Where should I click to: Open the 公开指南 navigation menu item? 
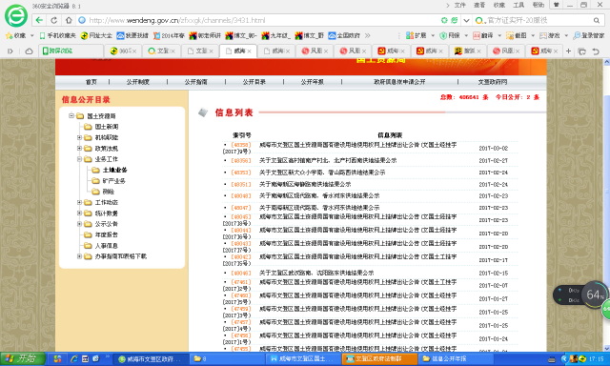tap(195, 82)
